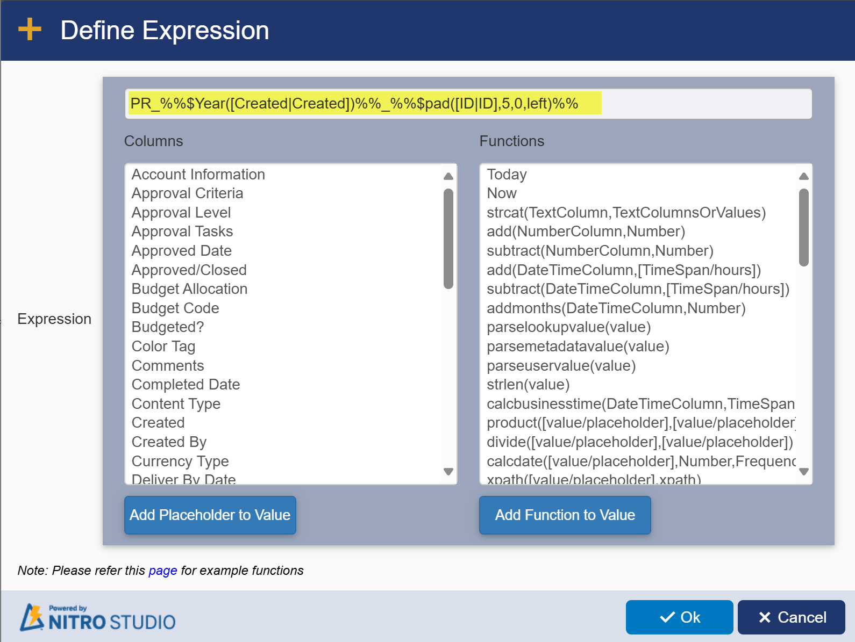Viewport: 855px width, 642px height.
Task: Click the Columns list scrollbar thumb
Action: 448,239
